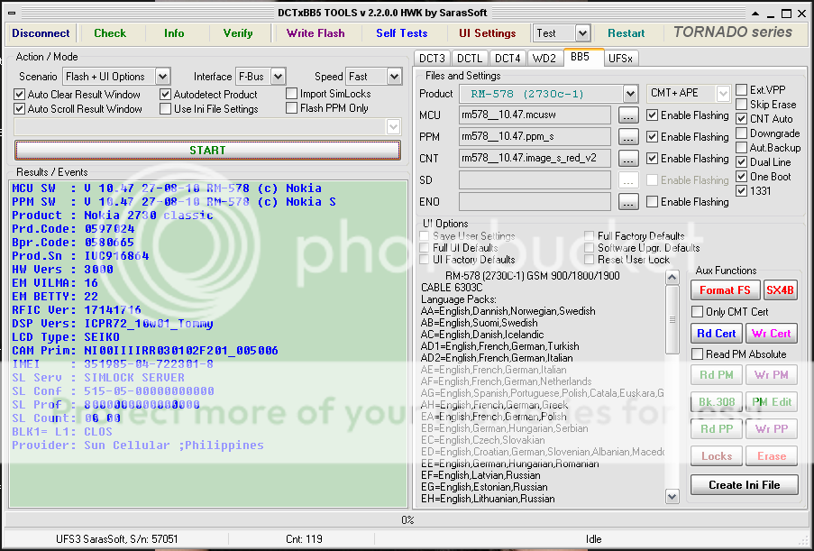The height and width of the screenshot is (551, 814).
Task: Toggle Auto Clear Result Window checkbox
Action: [20, 95]
